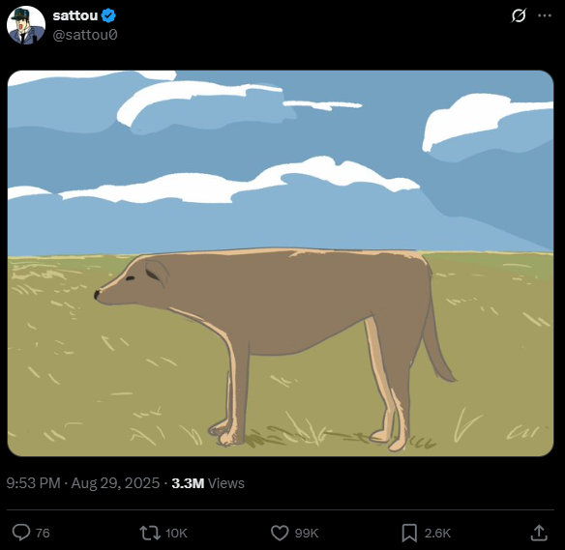This screenshot has width=565, height=550.
Task: Open the share upload-arrow icon
Action: point(539,533)
